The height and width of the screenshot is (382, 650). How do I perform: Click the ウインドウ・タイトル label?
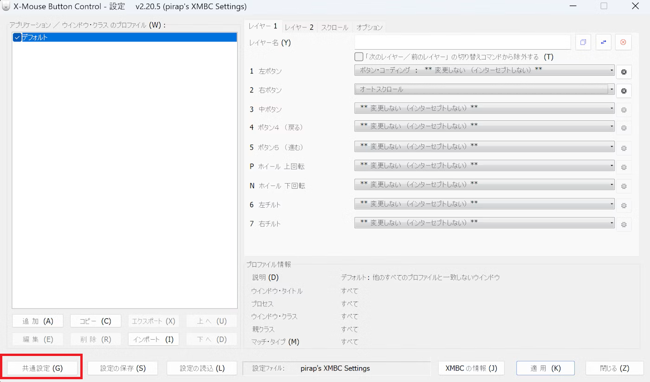pyautogui.click(x=277, y=291)
